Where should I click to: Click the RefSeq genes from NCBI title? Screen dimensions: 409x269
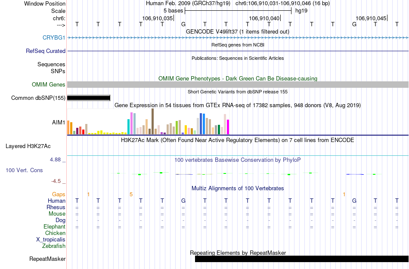(x=238, y=45)
